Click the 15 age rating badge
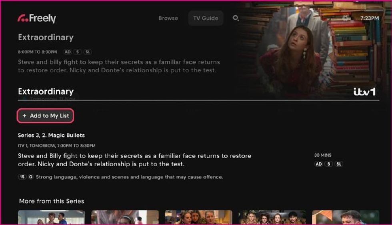 click(22, 177)
